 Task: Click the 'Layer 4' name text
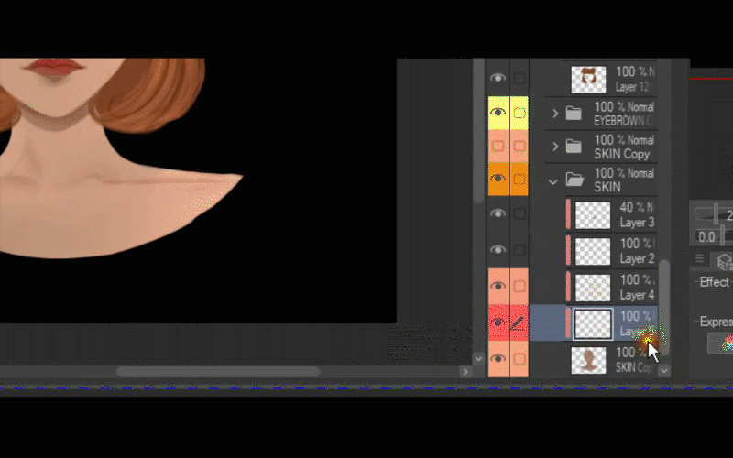[637, 295]
